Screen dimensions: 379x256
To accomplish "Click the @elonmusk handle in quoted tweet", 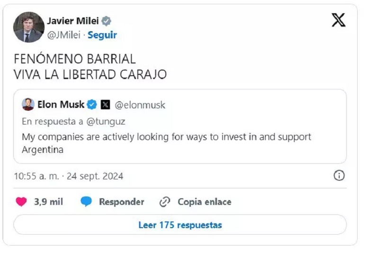I will point(140,105).
